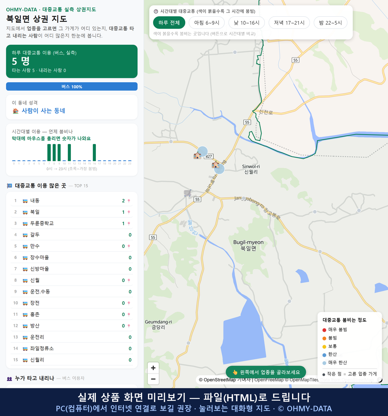Image resolution: width=388 pixels, height=416 pixels.
Task: Choose the 낮 10~16시 time filter
Action: click(x=247, y=23)
